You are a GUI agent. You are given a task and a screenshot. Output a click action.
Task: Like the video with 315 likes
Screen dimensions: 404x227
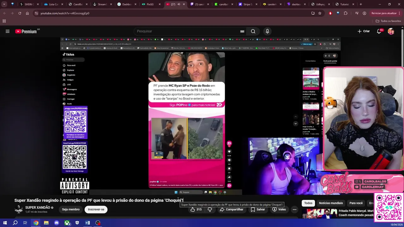(x=196, y=209)
